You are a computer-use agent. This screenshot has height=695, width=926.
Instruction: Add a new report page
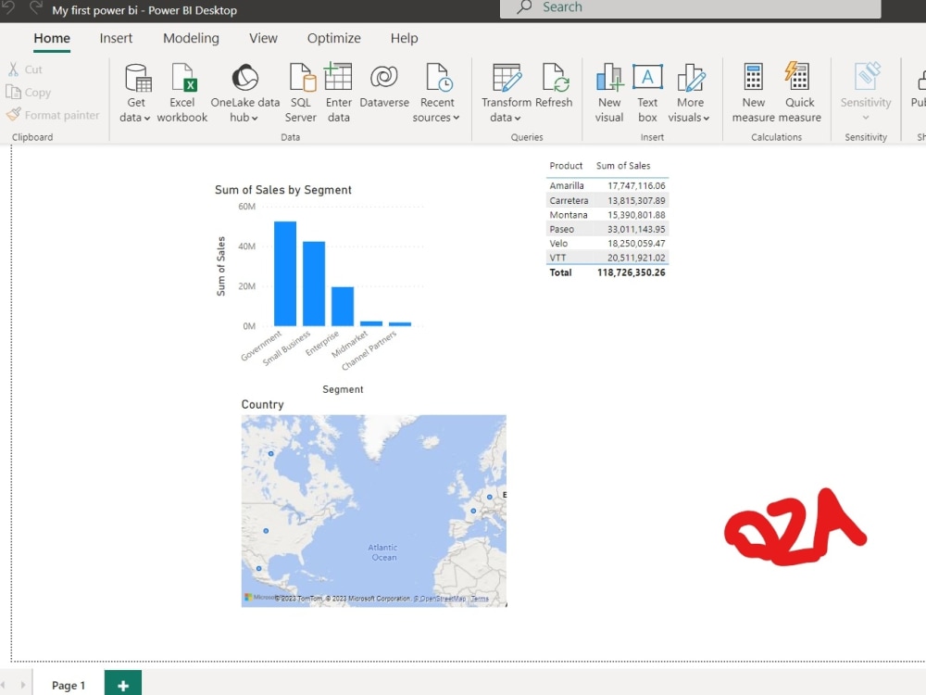(x=123, y=685)
